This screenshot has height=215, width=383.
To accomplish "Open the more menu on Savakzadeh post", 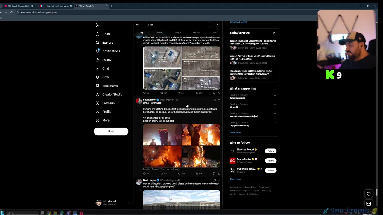I will [219, 100].
